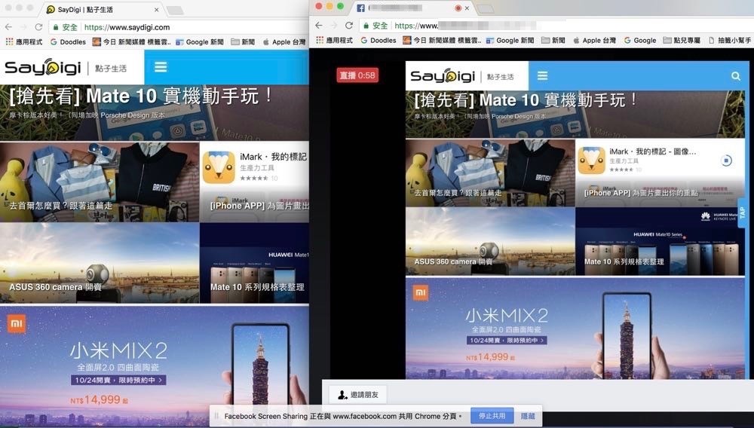Click 停止共用 to stop screen sharing
The image size is (754, 428).
(x=492, y=416)
